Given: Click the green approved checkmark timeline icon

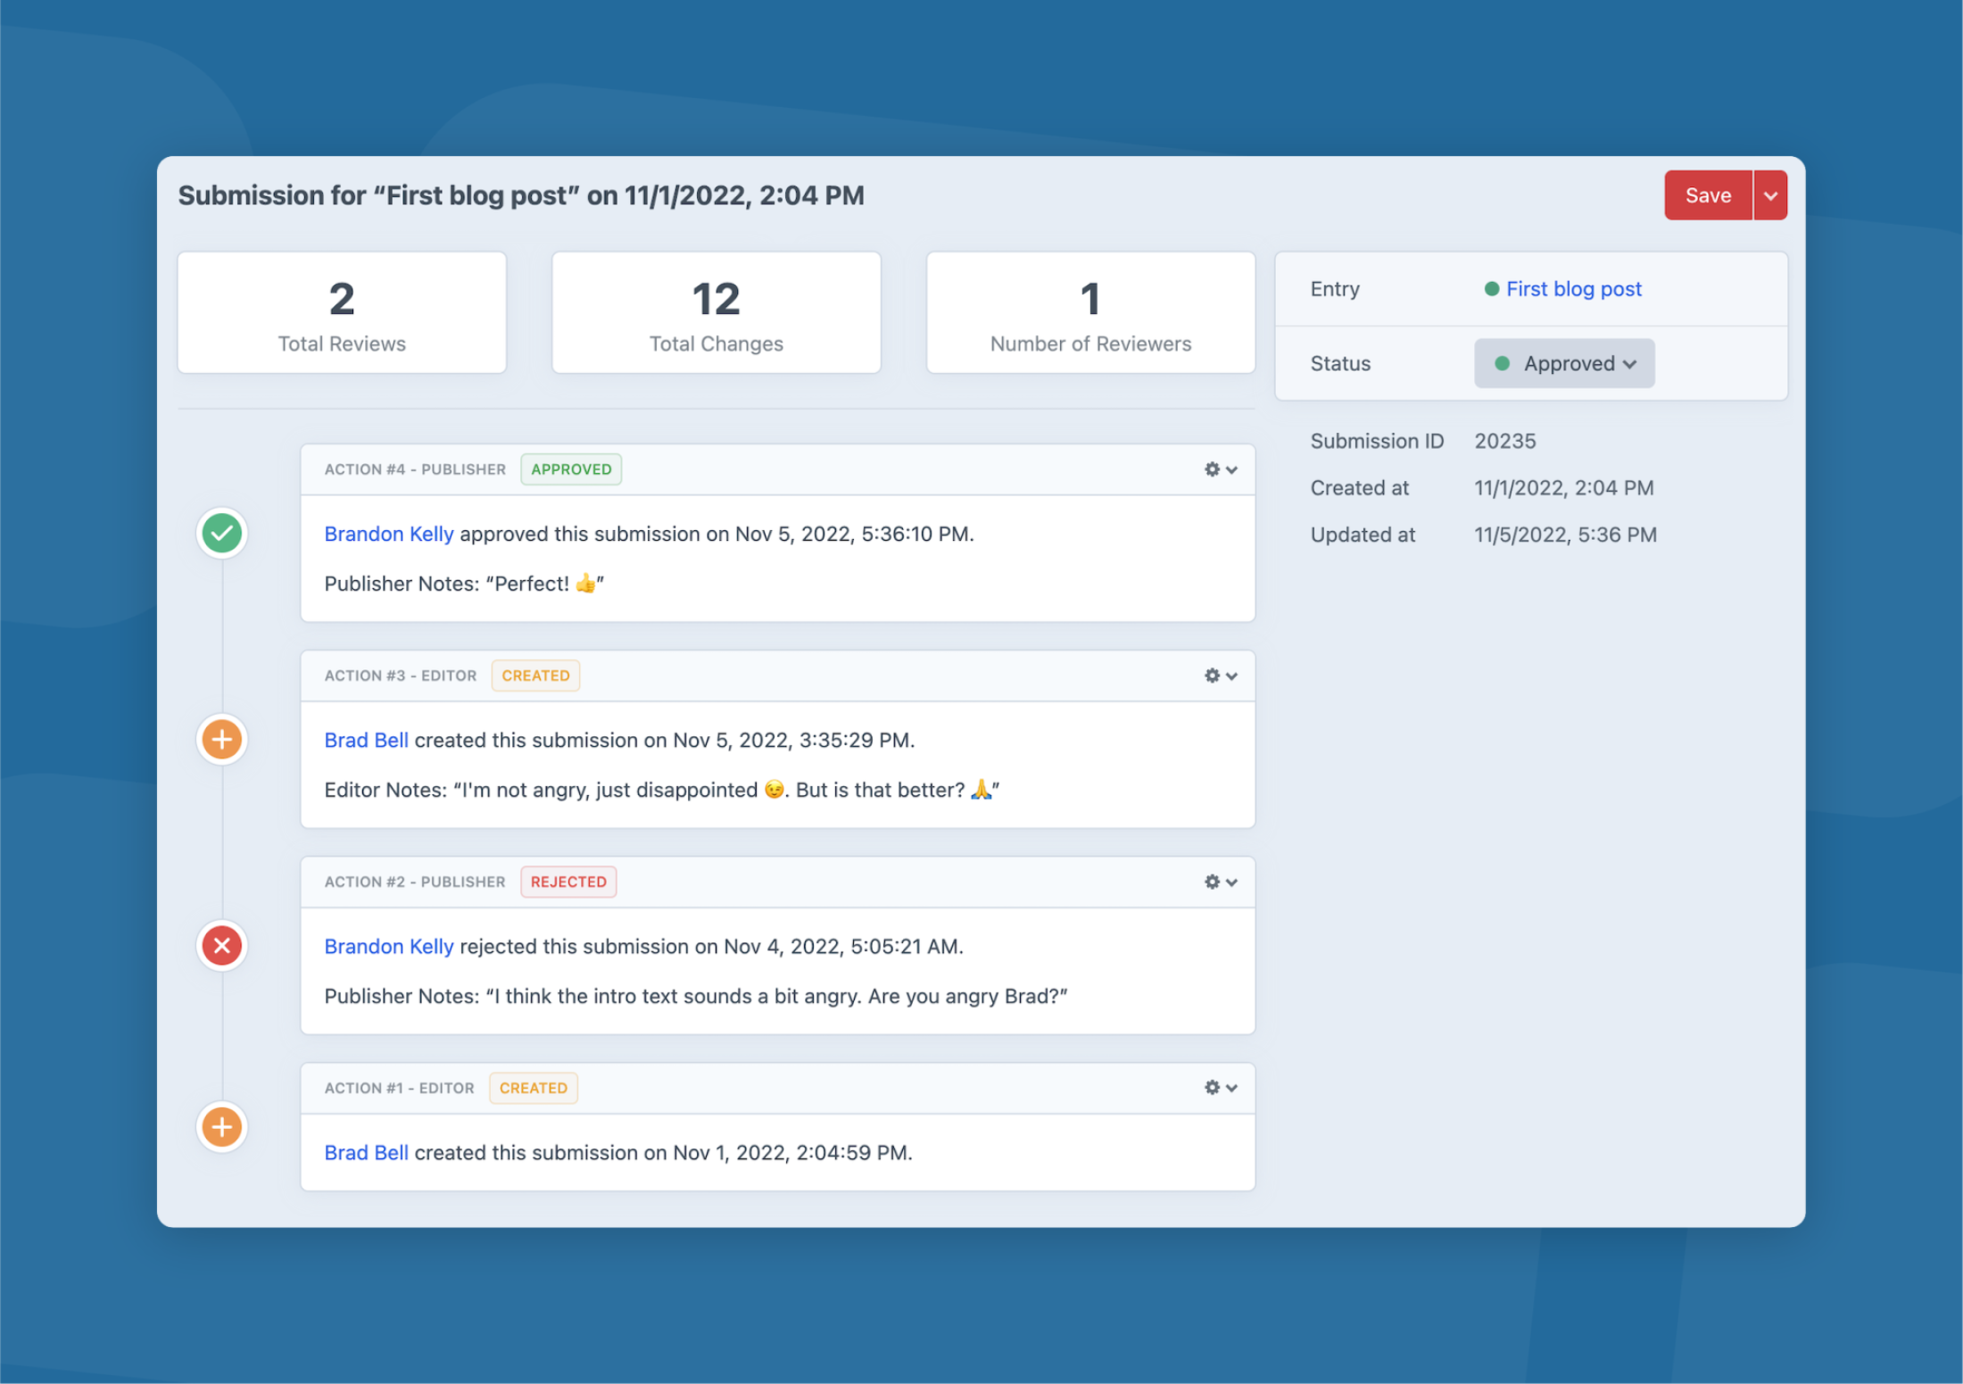Looking at the screenshot, I should coord(221,534).
